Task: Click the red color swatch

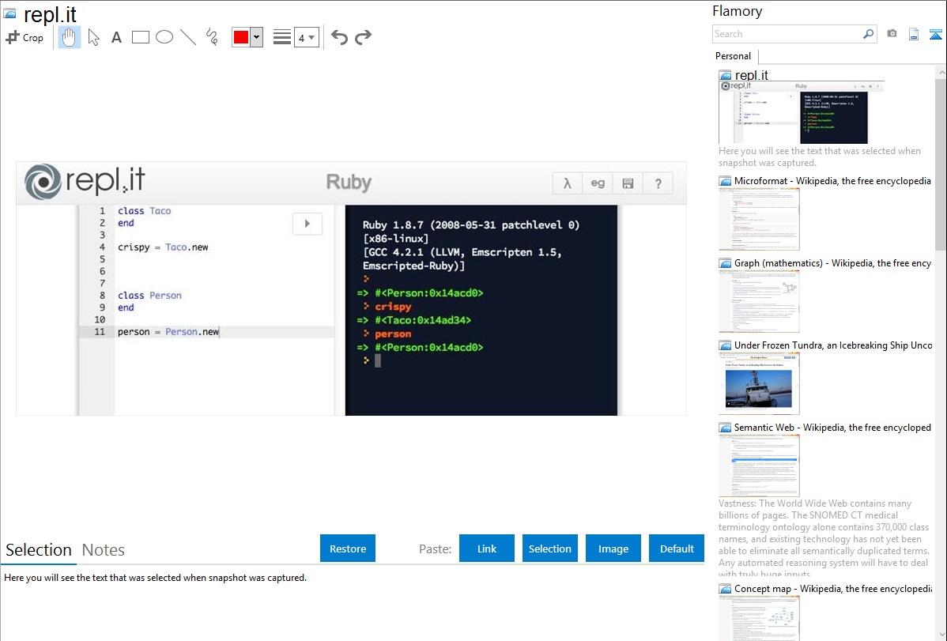Action: [x=241, y=37]
